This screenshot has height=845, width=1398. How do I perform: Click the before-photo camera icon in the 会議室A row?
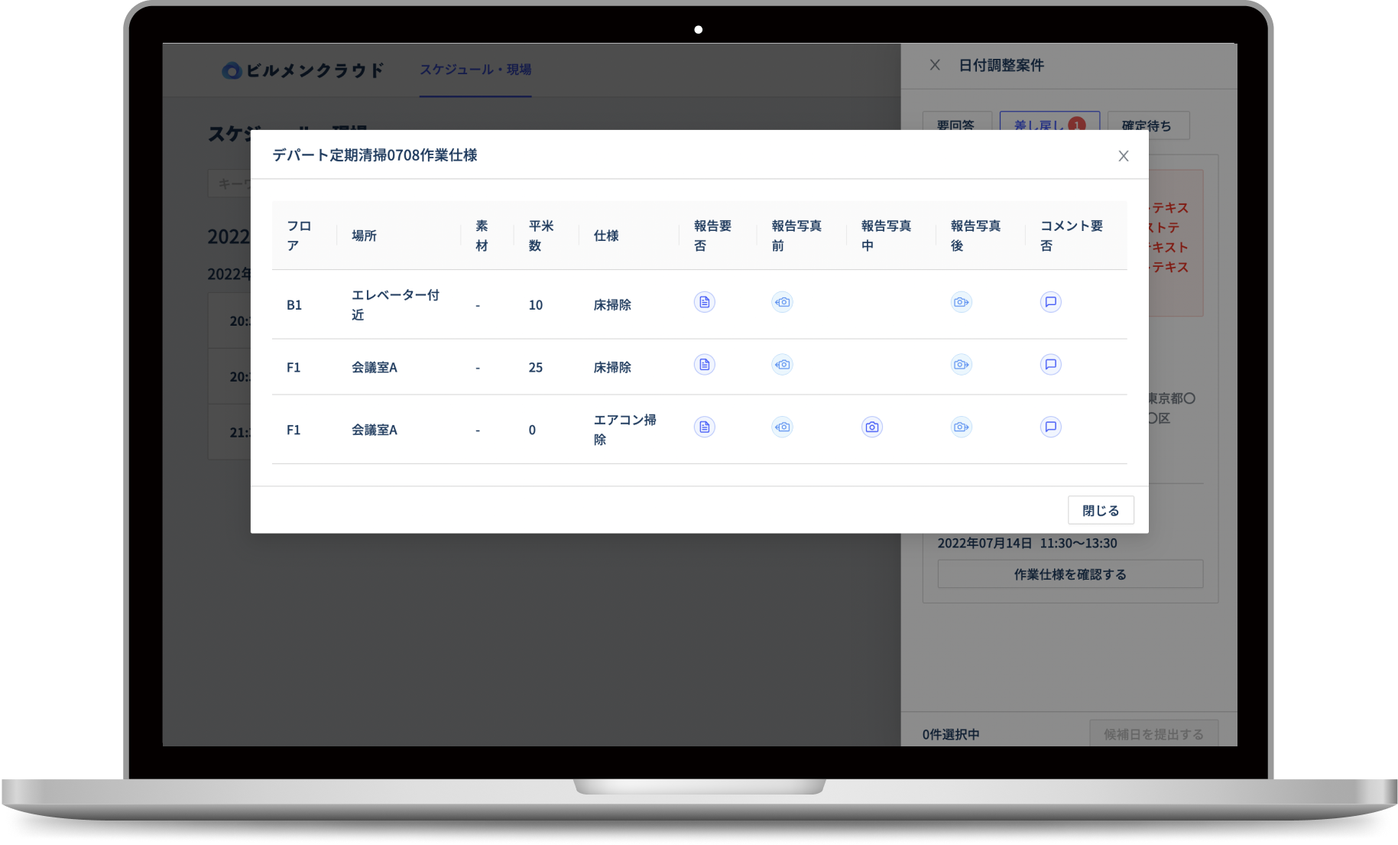pyautogui.click(x=782, y=365)
